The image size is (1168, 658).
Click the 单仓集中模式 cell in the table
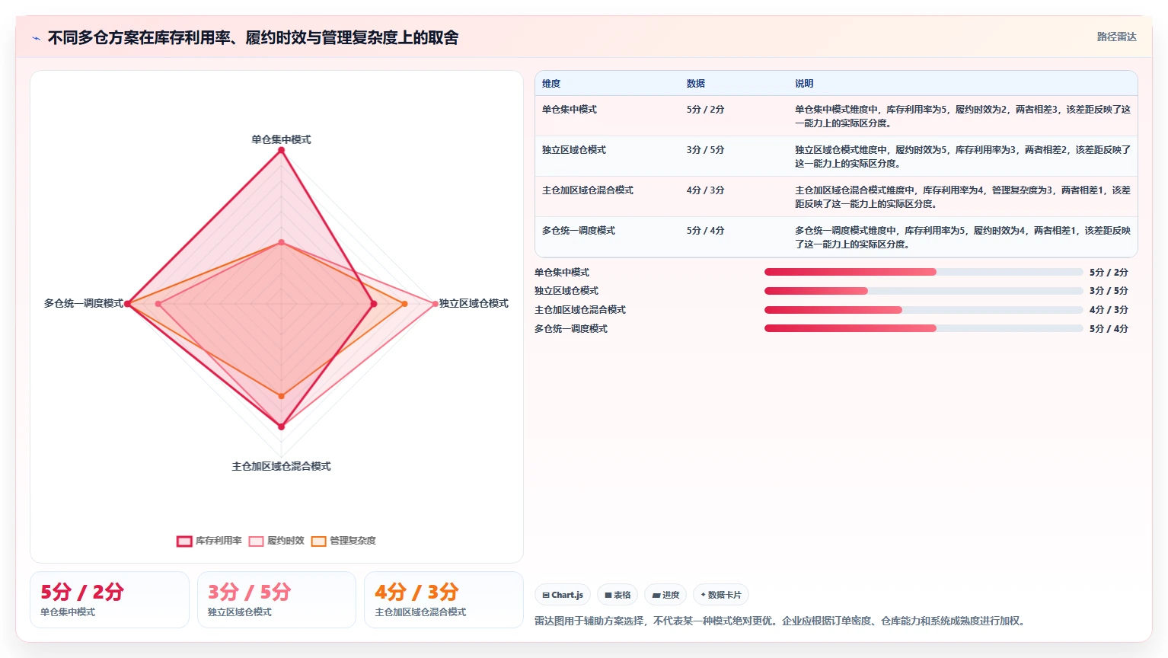[x=570, y=110]
